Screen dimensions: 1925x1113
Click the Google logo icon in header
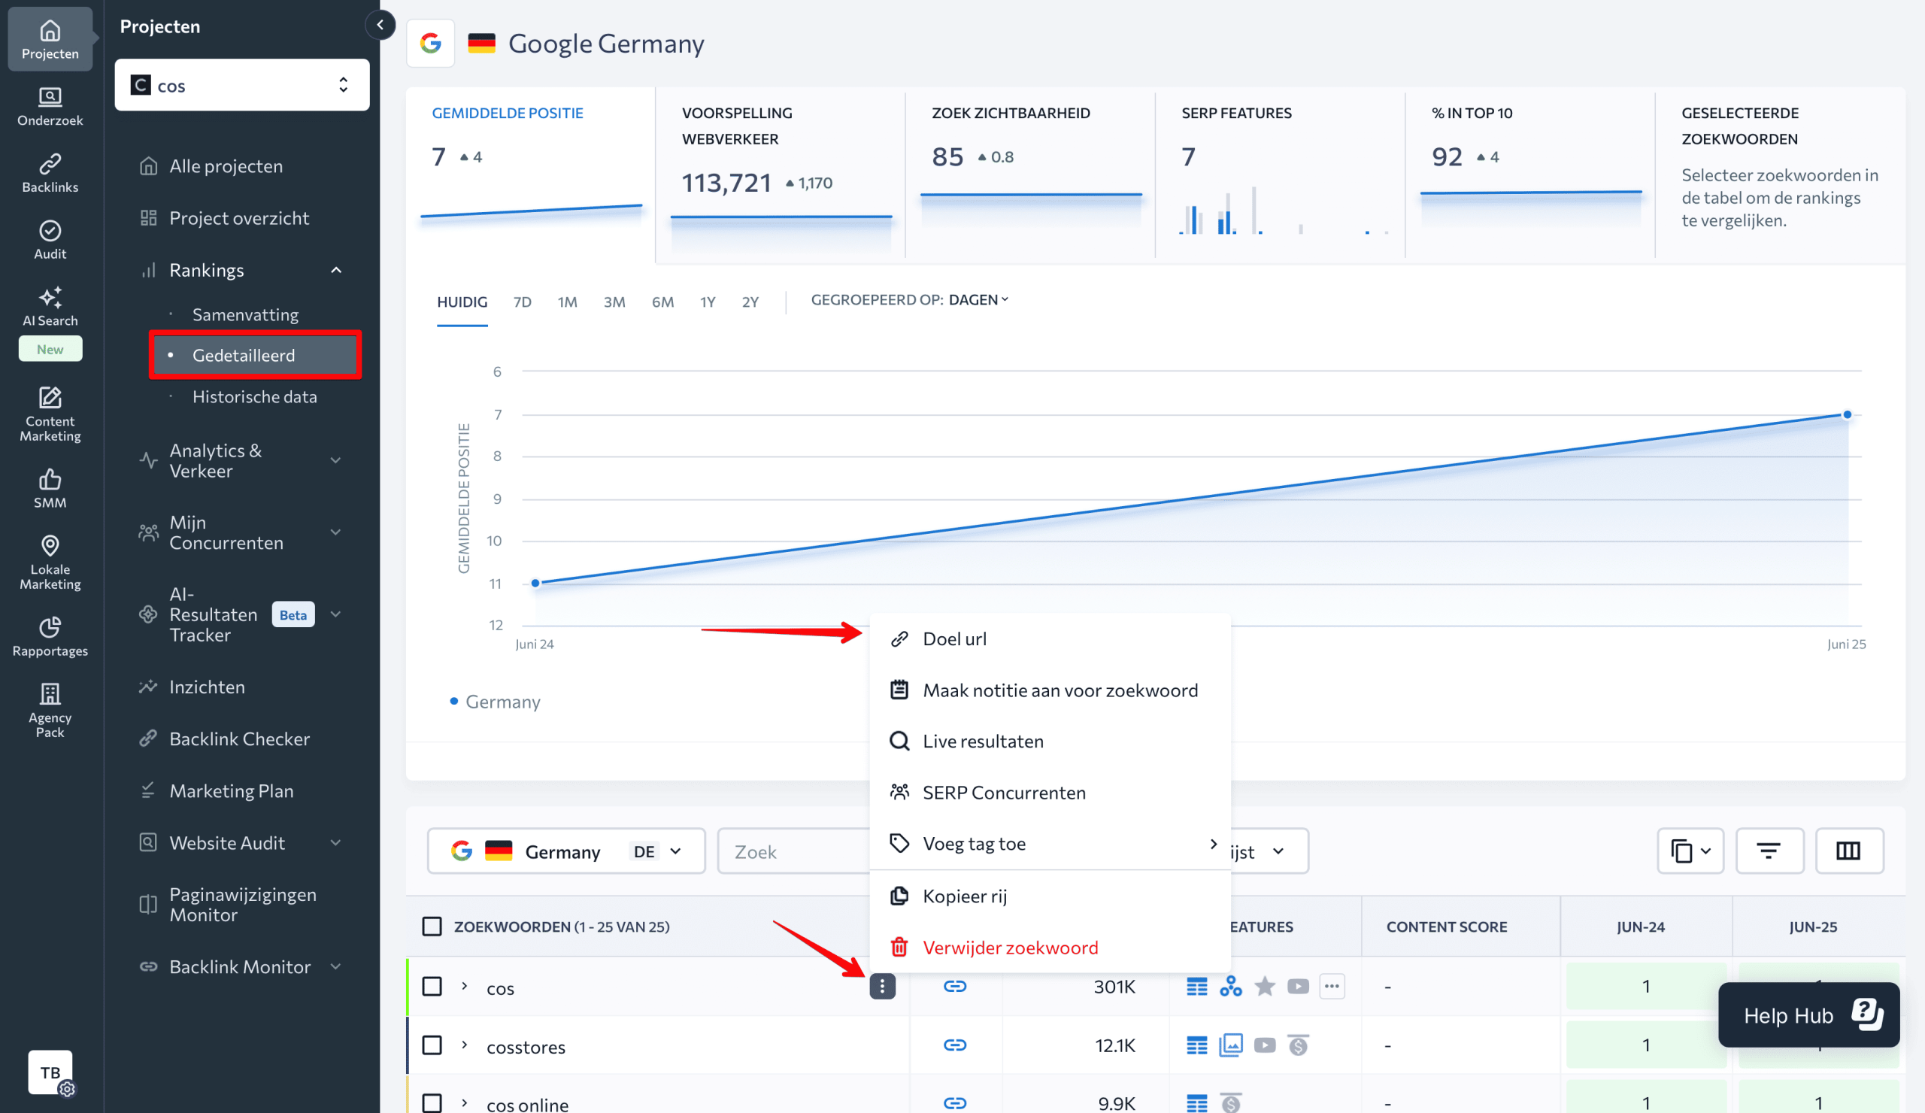(431, 43)
